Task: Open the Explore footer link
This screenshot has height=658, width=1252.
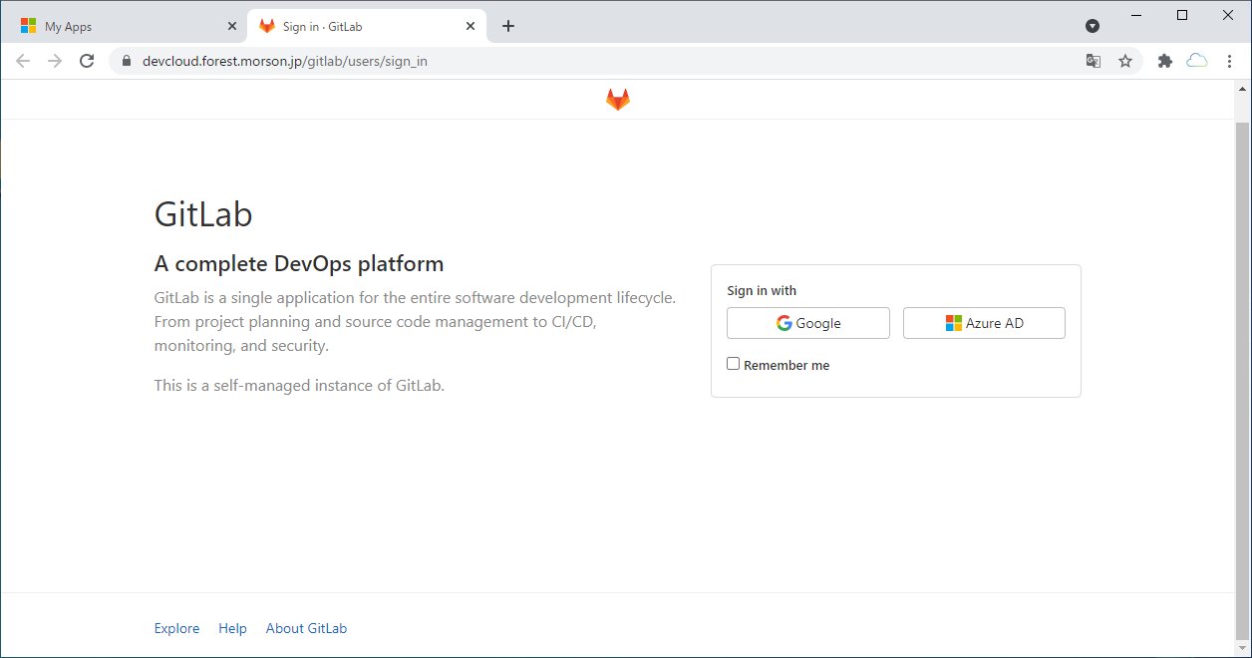Action: pyautogui.click(x=176, y=628)
